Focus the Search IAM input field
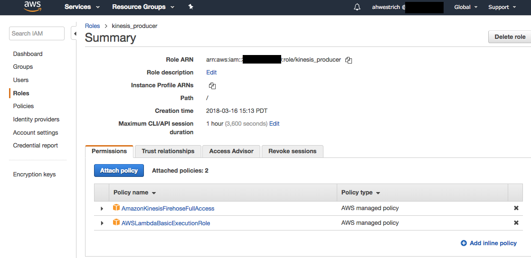Screen dimensions: 531x258 coord(37,34)
